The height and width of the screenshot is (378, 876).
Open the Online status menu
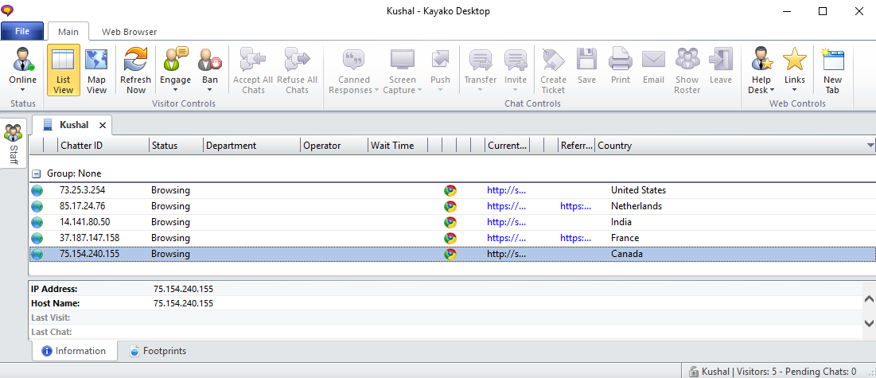pos(22,70)
